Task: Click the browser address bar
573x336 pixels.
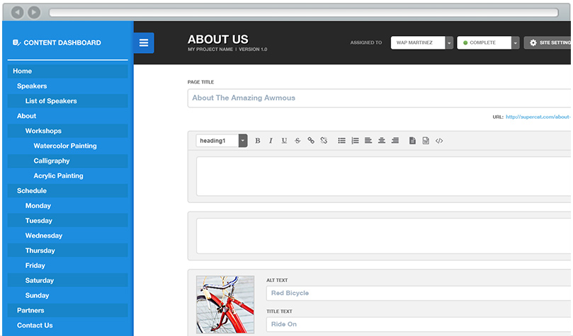Action: click(x=304, y=13)
